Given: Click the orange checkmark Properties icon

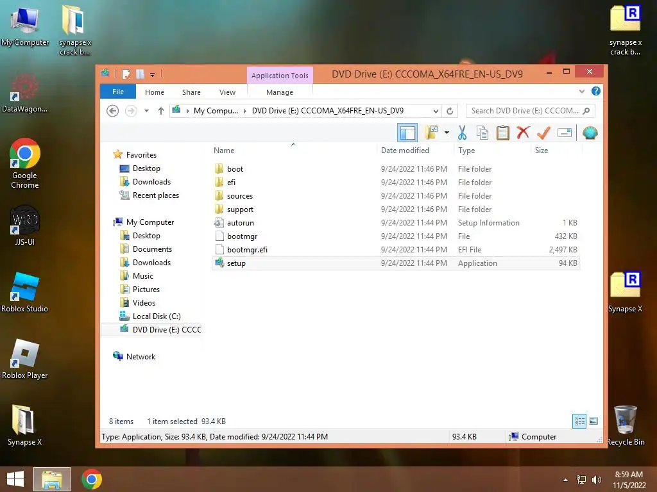Looking at the screenshot, I should [543, 133].
